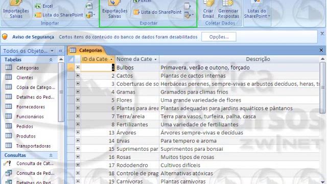Click 'Plantas carnívoras' description cell
Viewport: 327px width, 184px height.
point(240,181)
